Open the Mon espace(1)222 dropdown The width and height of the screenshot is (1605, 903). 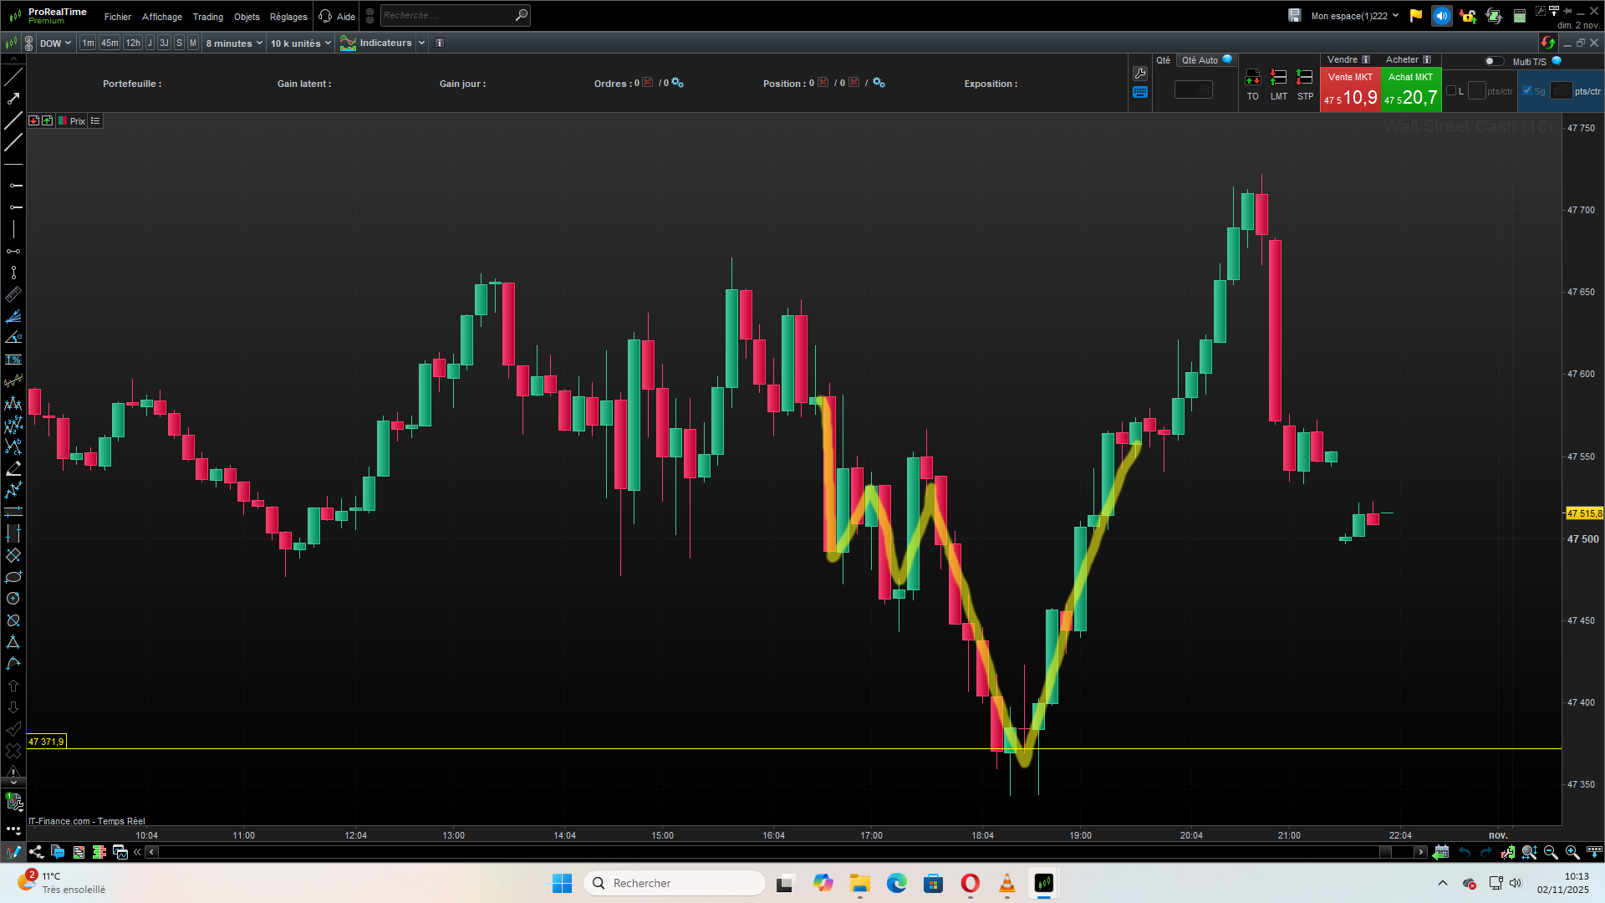(x=1354, y=16)
